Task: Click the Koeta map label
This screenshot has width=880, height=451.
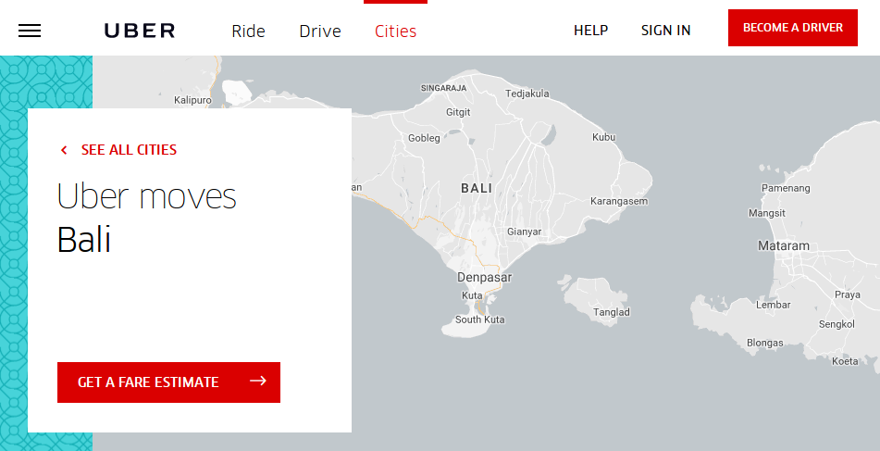Action: [x=845, y=362]
